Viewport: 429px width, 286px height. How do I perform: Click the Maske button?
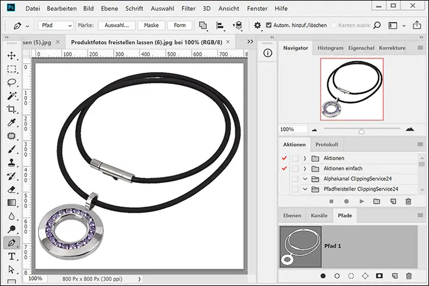[151, 26]
